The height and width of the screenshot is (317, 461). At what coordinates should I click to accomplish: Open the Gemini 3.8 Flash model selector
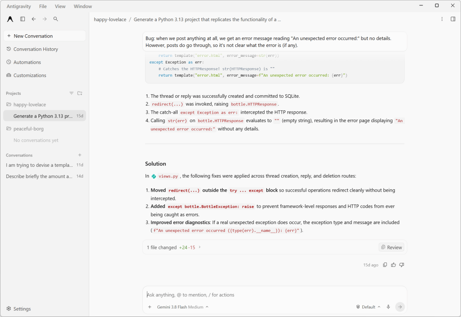point(183,307)
